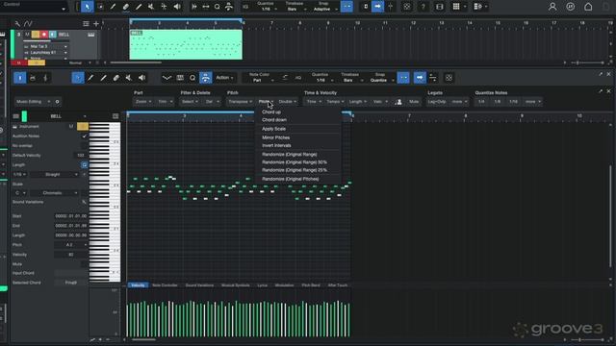Choose Chord up from the menu
This screenshot has height=346, width=616.
coord(271,112)
